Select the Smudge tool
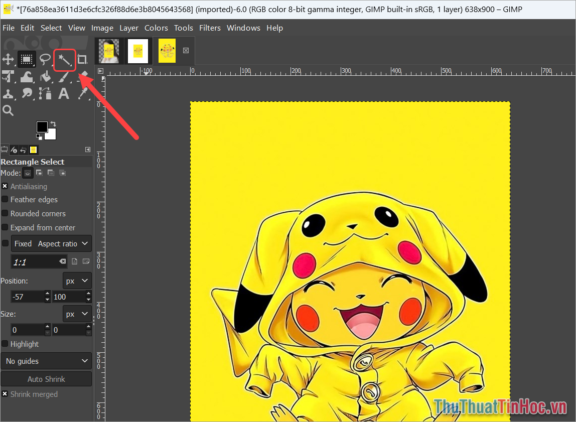This screenshot has width=576, height=422. (27, 93)
